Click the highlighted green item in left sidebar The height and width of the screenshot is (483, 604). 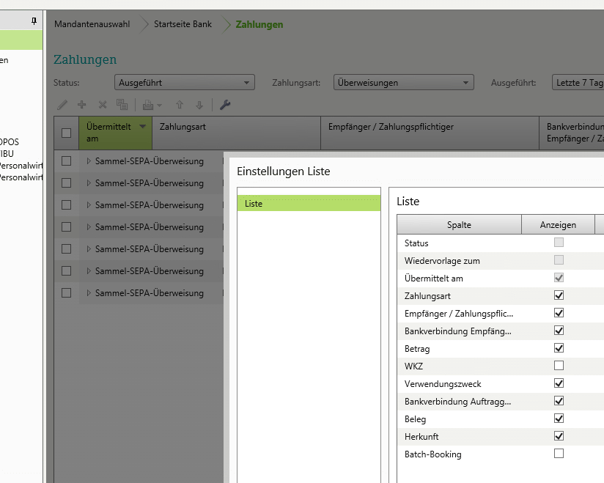tap(21, 40)
